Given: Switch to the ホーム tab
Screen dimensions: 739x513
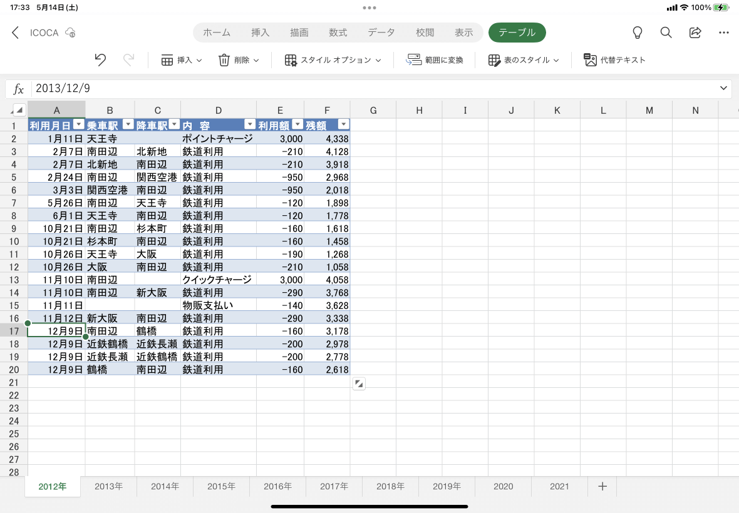Looking at the screenshot, I should click(x=217, y=33).
